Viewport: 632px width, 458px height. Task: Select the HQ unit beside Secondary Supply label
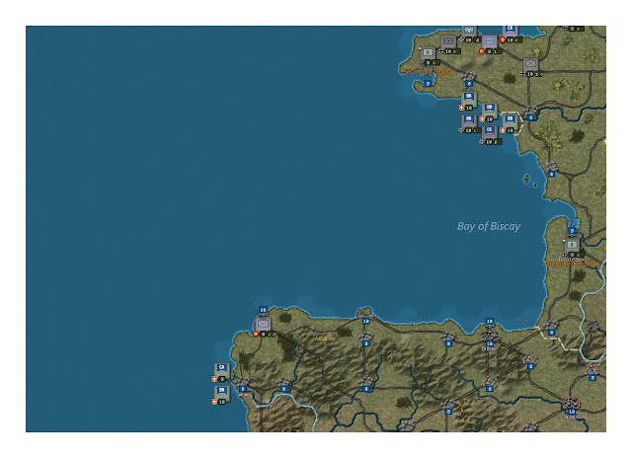point(428,52)
